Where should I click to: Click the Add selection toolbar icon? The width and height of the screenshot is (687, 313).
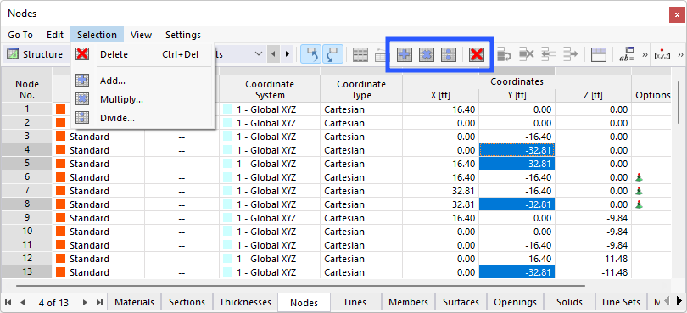pos(405,55)
